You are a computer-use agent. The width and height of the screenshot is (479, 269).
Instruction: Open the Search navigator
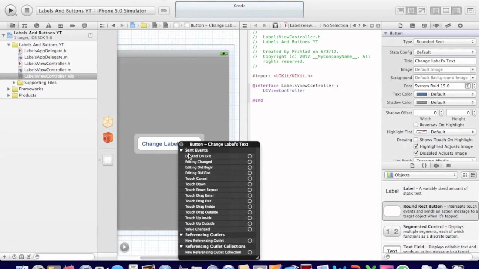[37, 25]
